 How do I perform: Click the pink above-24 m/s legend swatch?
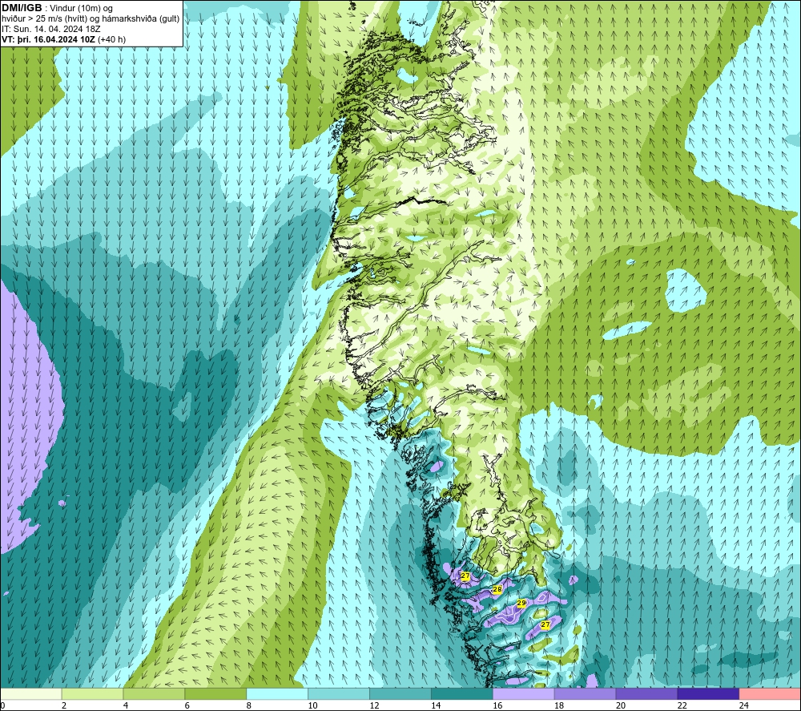coord(770,693)
